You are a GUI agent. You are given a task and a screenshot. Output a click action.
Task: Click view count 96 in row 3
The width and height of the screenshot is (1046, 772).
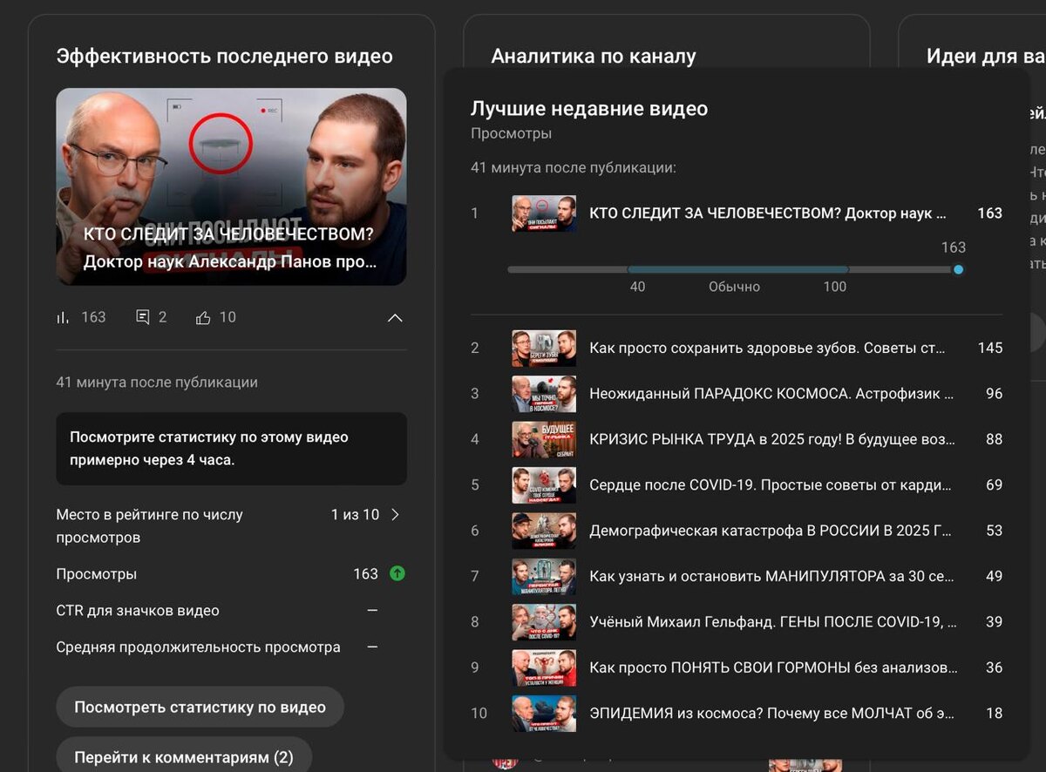click(x=994, y=393)
